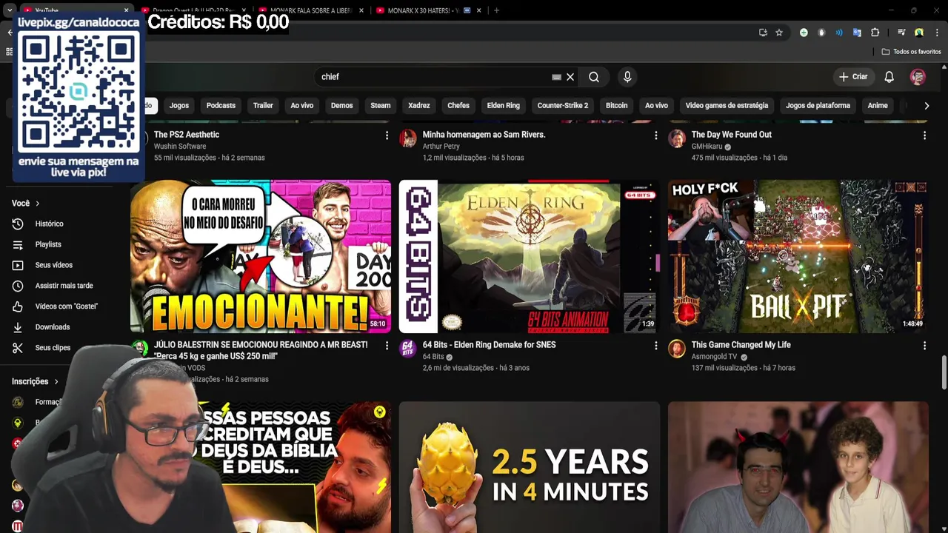Open Downloads in the sidebar
The image size is (948, 533).
(52, 327)
